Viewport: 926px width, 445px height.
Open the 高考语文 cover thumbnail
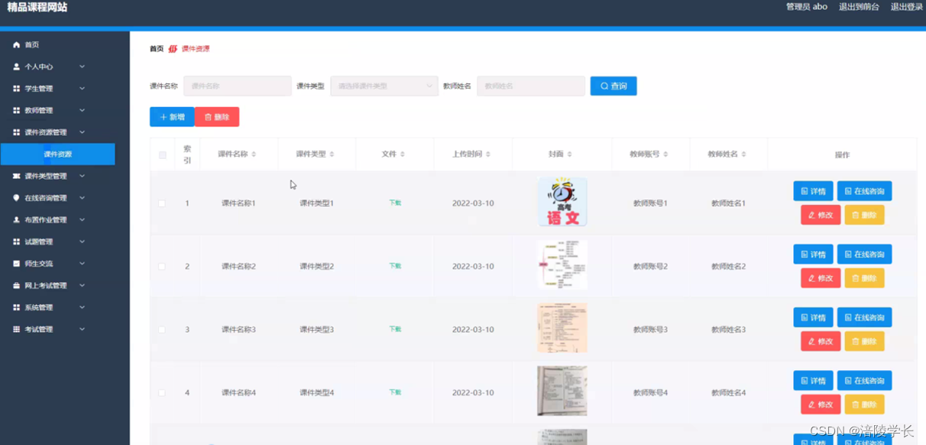click(x=562, y=203)
